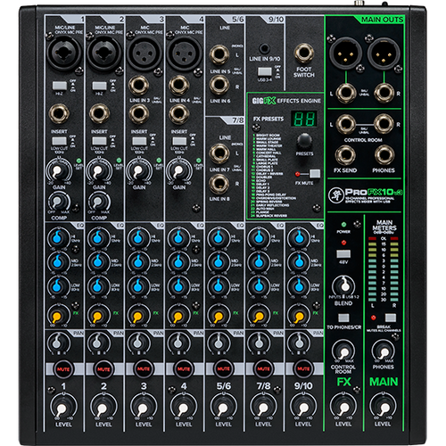Click the MAIN METERS LED ladder
446x446 pixels.
(x=383, y=269)
